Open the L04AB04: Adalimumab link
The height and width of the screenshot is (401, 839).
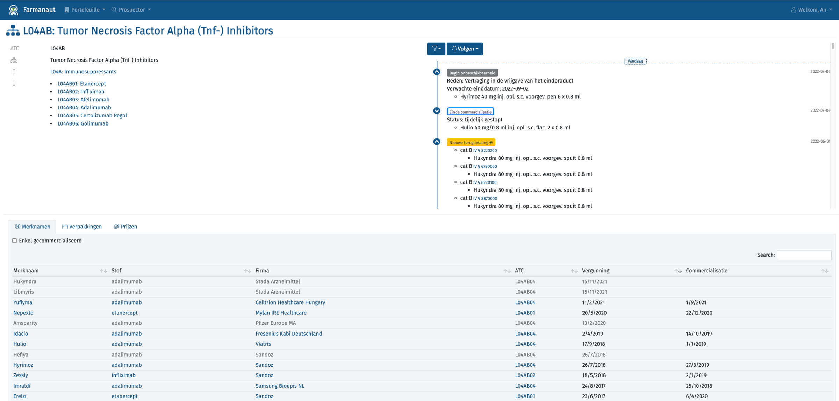click(84, 108)
